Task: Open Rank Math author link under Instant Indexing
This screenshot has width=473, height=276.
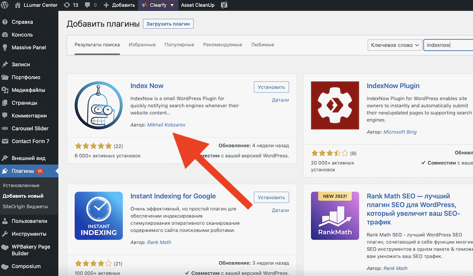Action: (159, 242)
